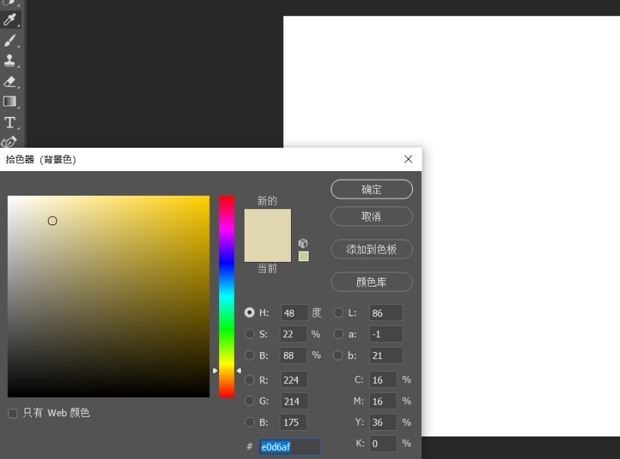Enable the 只有 Web 颜色 checkbox
Image resolution: width=620 pixels, height=459 pixels.
tap(11, 413)
